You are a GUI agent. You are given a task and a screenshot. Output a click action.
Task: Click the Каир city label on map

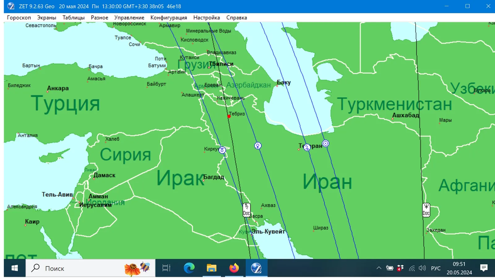(x=32, y=221)
